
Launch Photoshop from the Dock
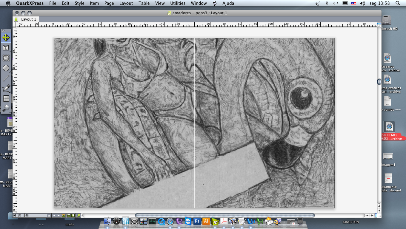coord(197,221)
